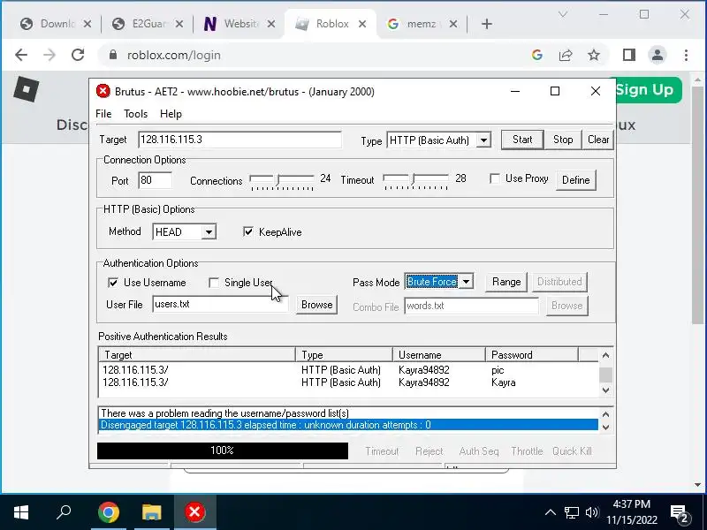Open the Tools menu in Brutus
The image size is (707, 530).
tap(136, 114)
